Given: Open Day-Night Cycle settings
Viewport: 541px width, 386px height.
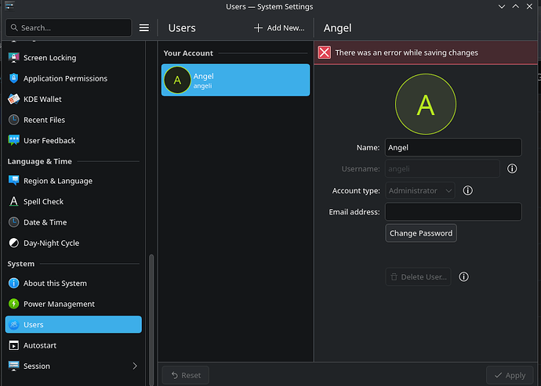Looking at the screenshot, I should tap(73, 243).
